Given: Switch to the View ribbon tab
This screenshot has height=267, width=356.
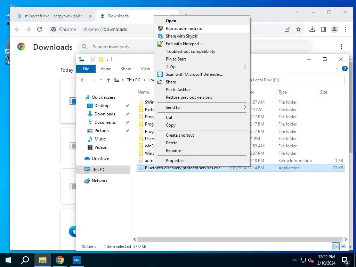Looking at the screenshot, I should pyautogui.click(x=145, y=69).
